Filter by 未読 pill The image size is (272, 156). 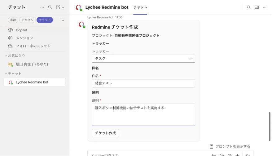tap(13, 20)
